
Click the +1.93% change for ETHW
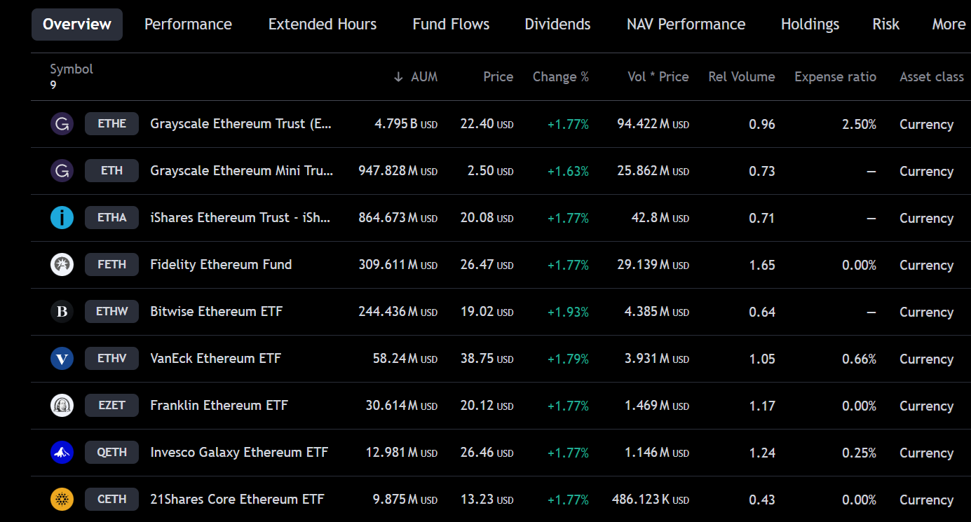(x=568, y=312)
